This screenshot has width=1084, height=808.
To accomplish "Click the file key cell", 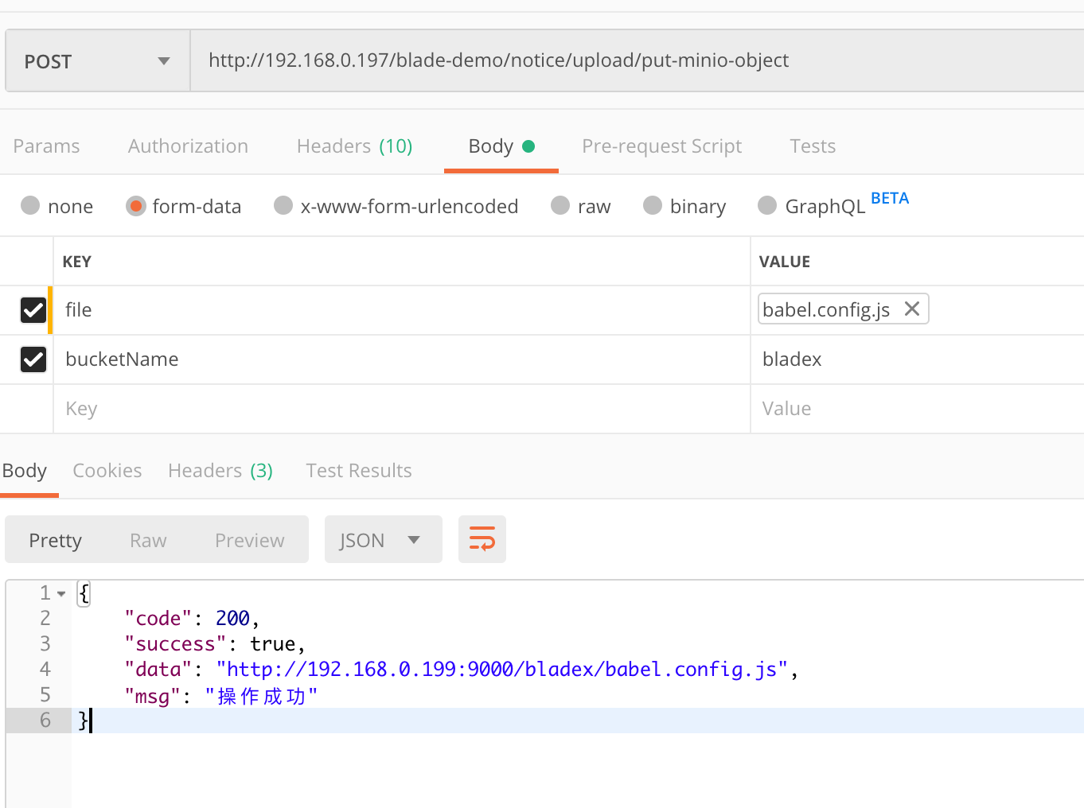I will 401,310.
